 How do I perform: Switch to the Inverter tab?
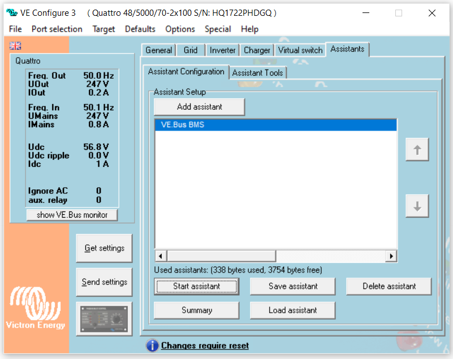222,50
